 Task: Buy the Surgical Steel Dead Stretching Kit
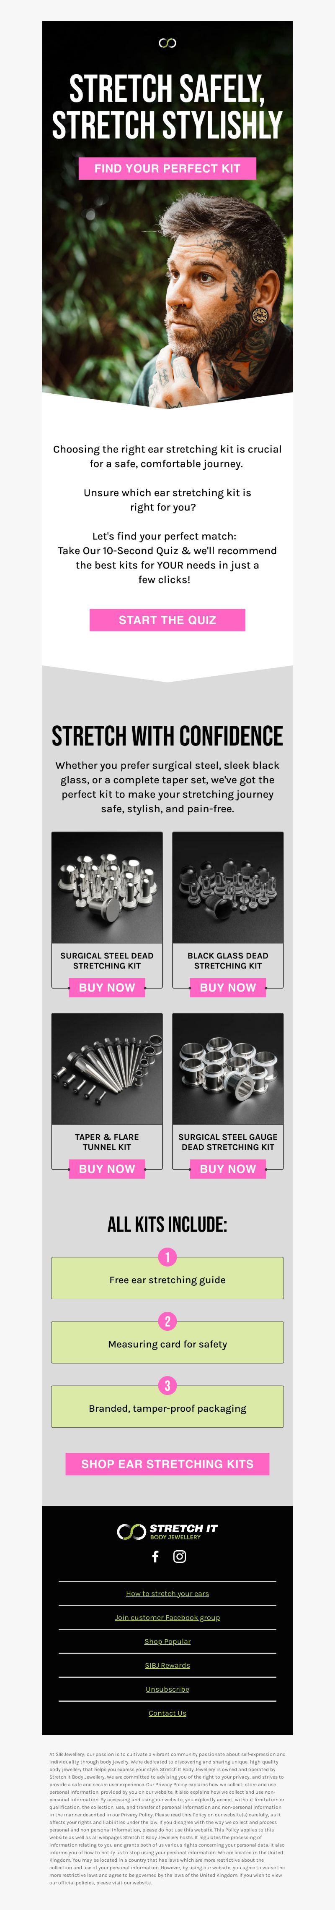107,988
